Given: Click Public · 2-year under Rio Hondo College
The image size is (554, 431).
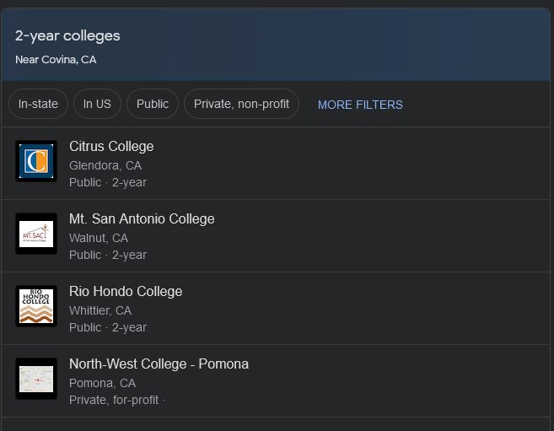Looking at the screenshot, I should tap(108, 327).
